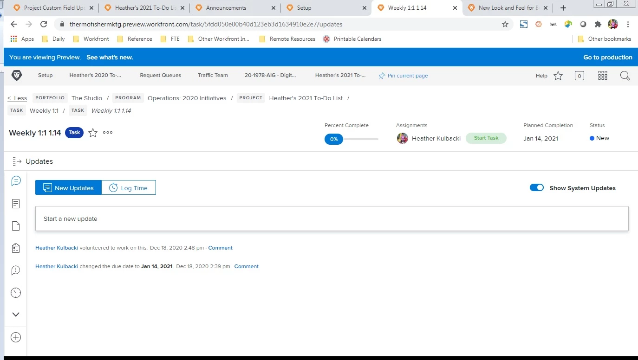This screenshot has width=638, height=360.
Task: Open Other bookmarks folder
Action: pos(604,39)
